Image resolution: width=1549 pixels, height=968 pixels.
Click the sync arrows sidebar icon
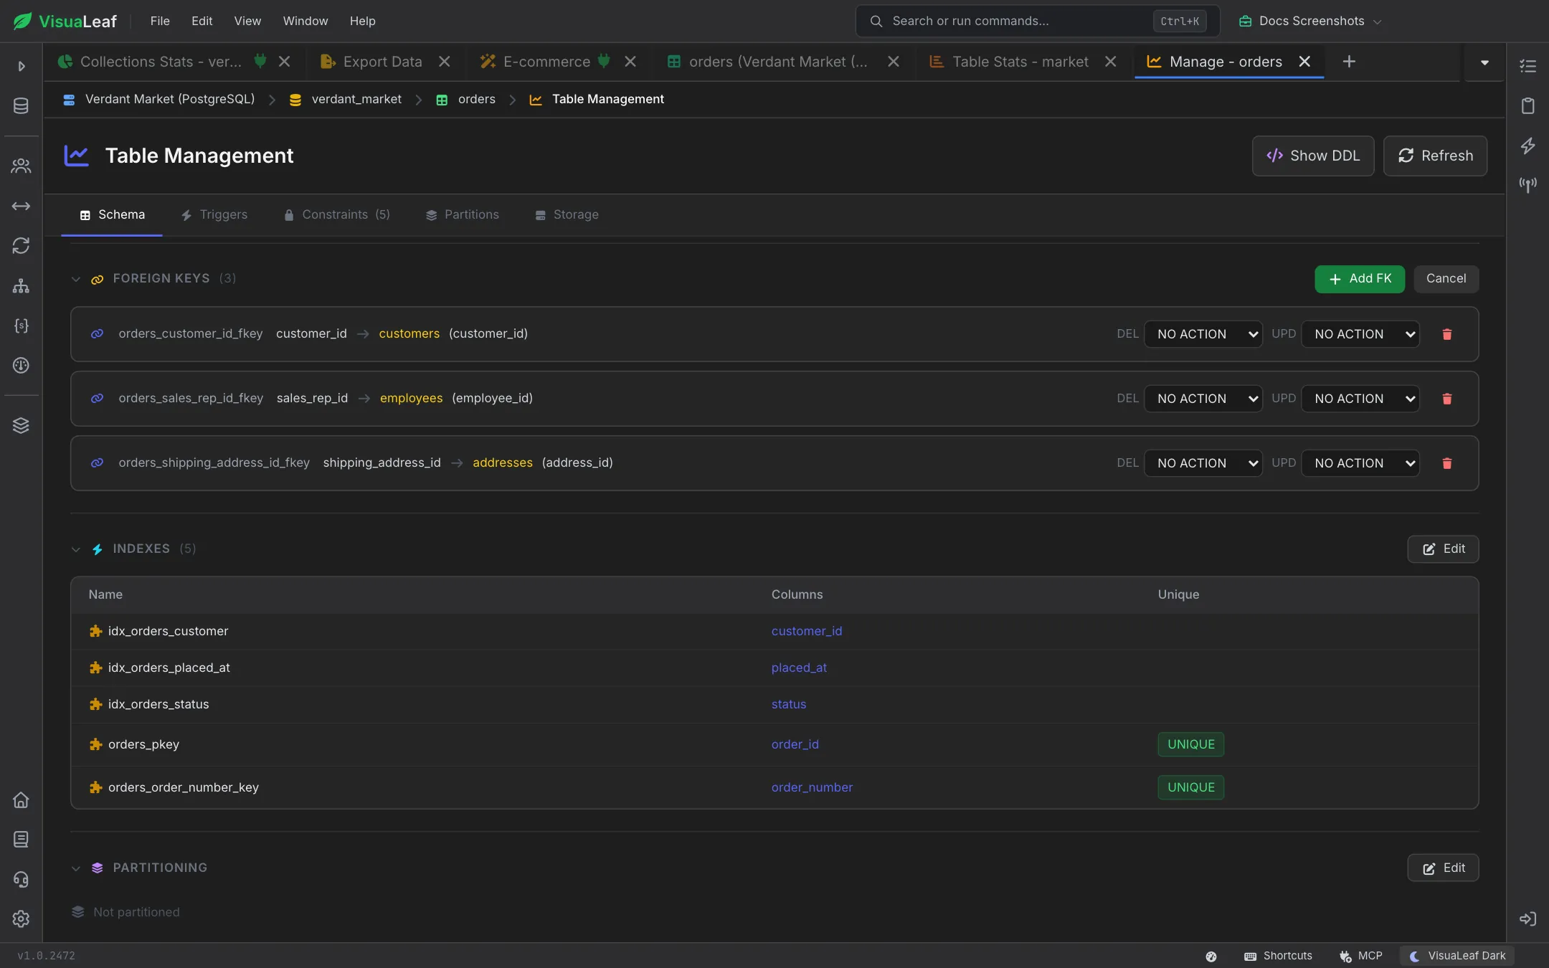tap(21, 246)
